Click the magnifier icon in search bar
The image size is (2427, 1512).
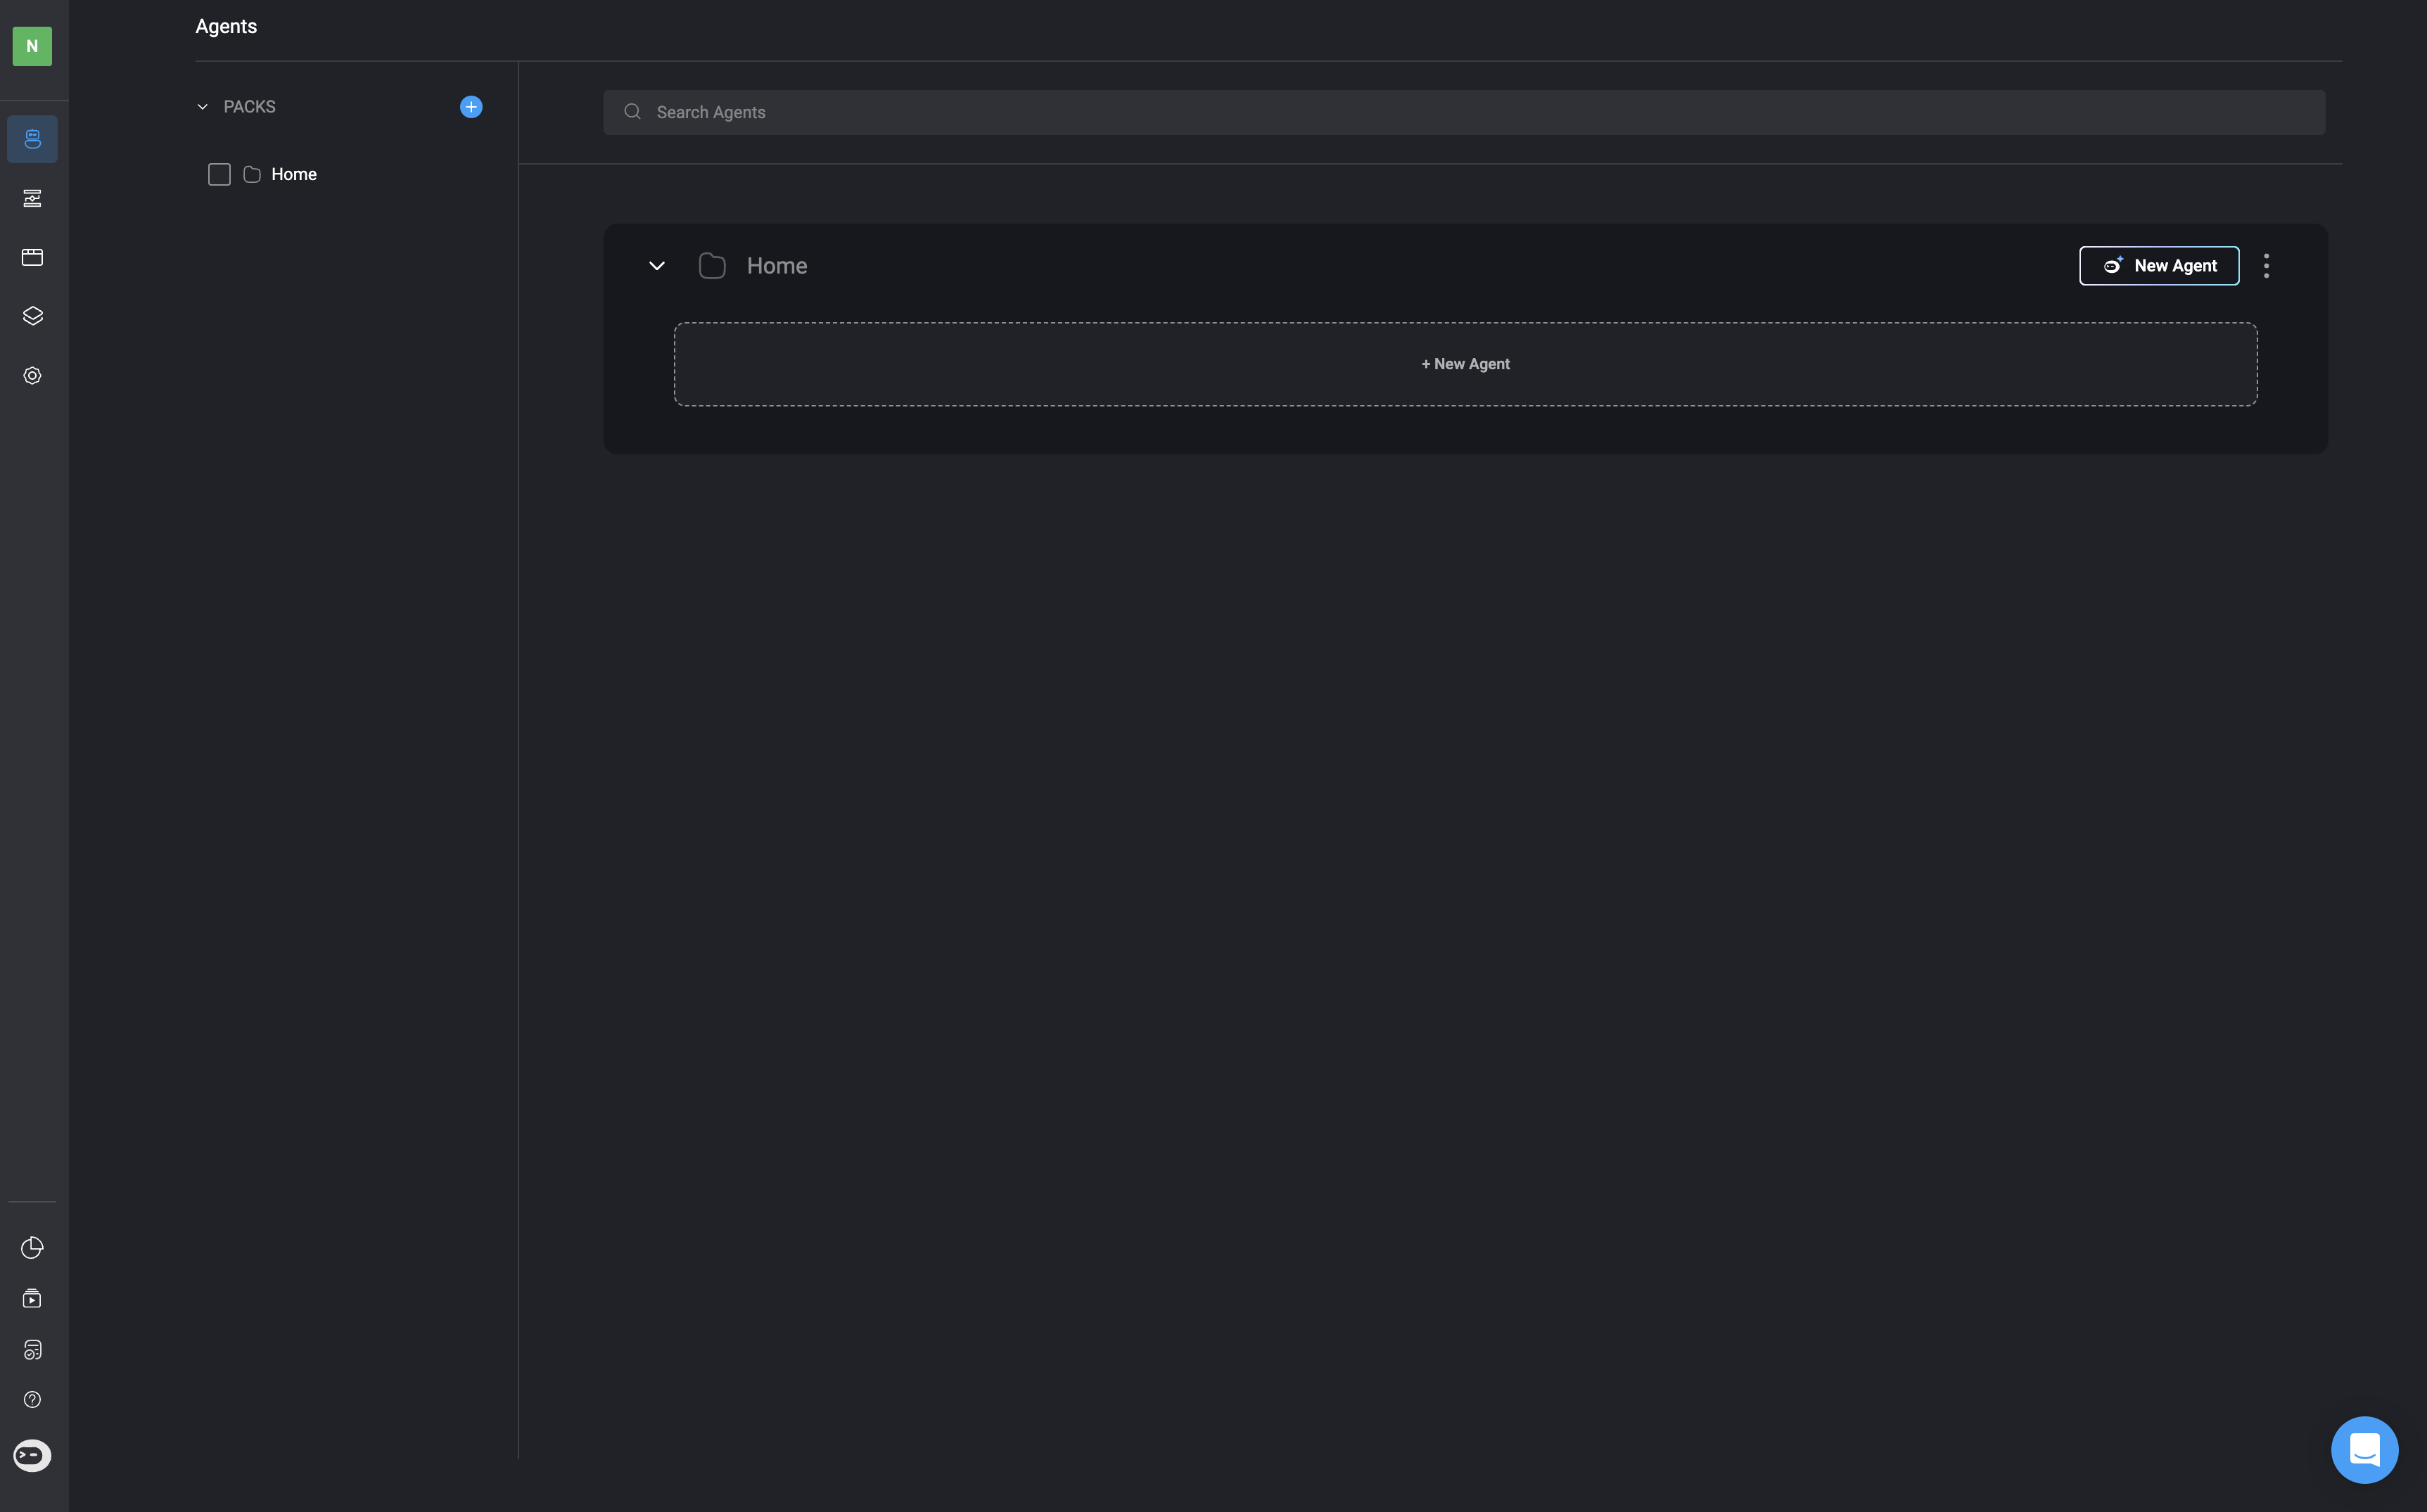point(632,112)
